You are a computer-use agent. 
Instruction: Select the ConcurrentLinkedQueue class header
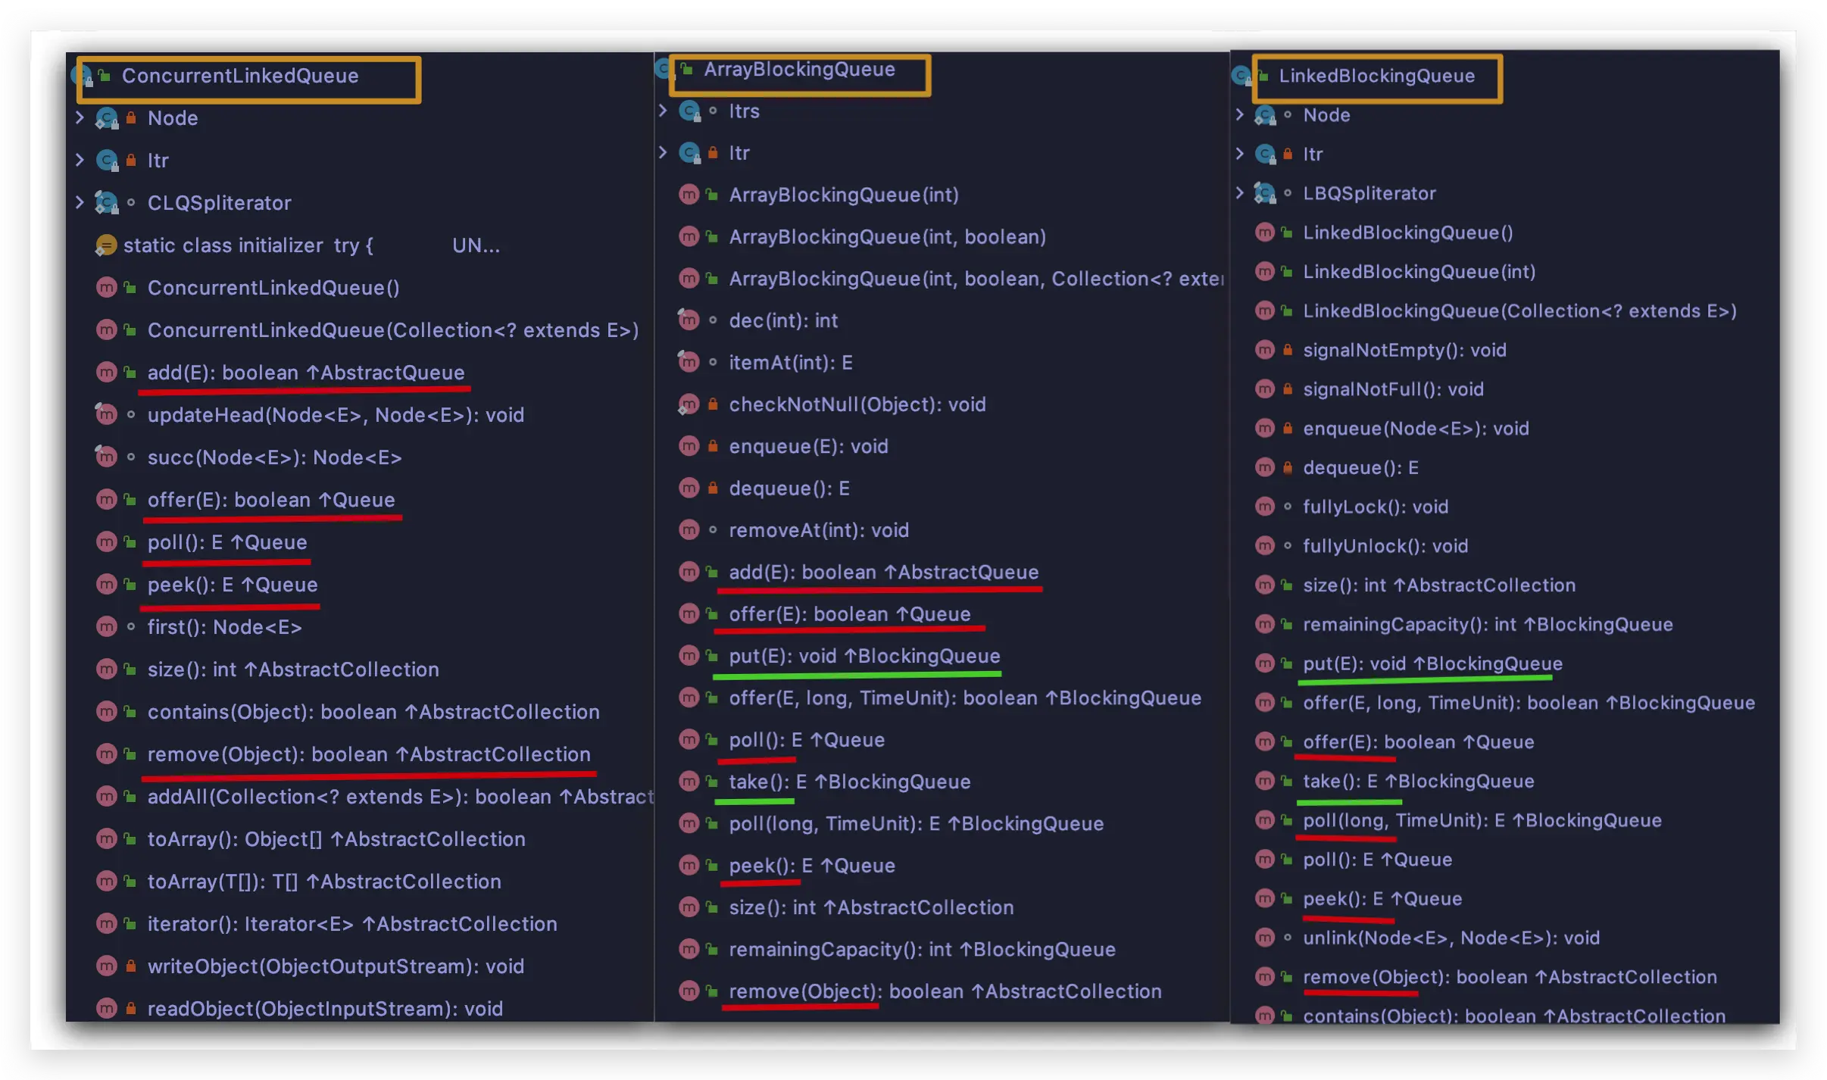(240, 76)
